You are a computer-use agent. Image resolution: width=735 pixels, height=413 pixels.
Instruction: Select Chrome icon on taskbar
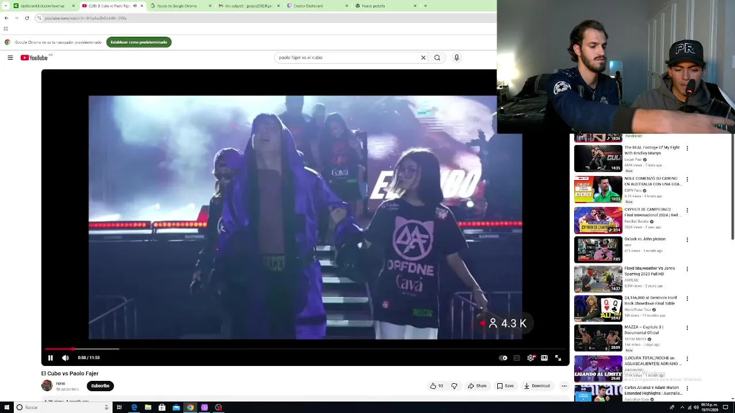coord(190,407)
